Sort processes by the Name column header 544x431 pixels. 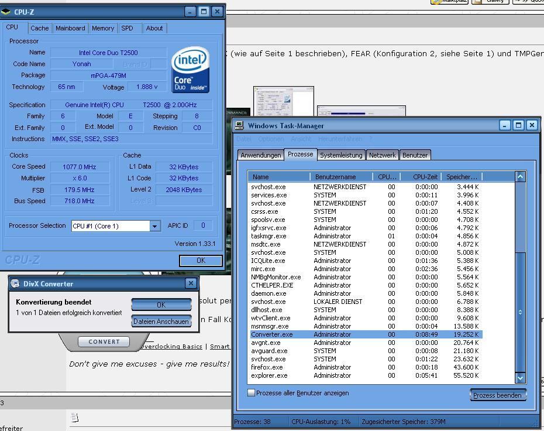pyautogui.click(x=279, y=177)
